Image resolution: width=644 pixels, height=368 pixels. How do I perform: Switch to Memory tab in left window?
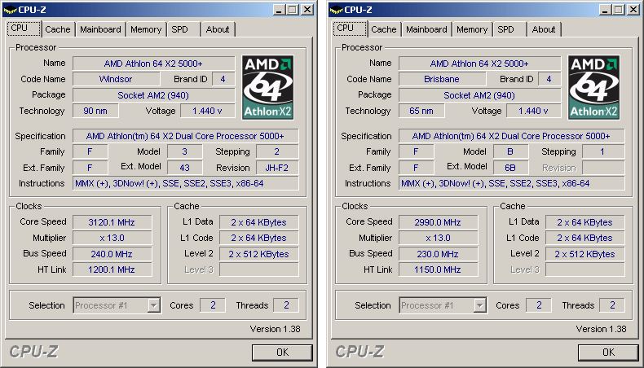[x=146, y=29]
